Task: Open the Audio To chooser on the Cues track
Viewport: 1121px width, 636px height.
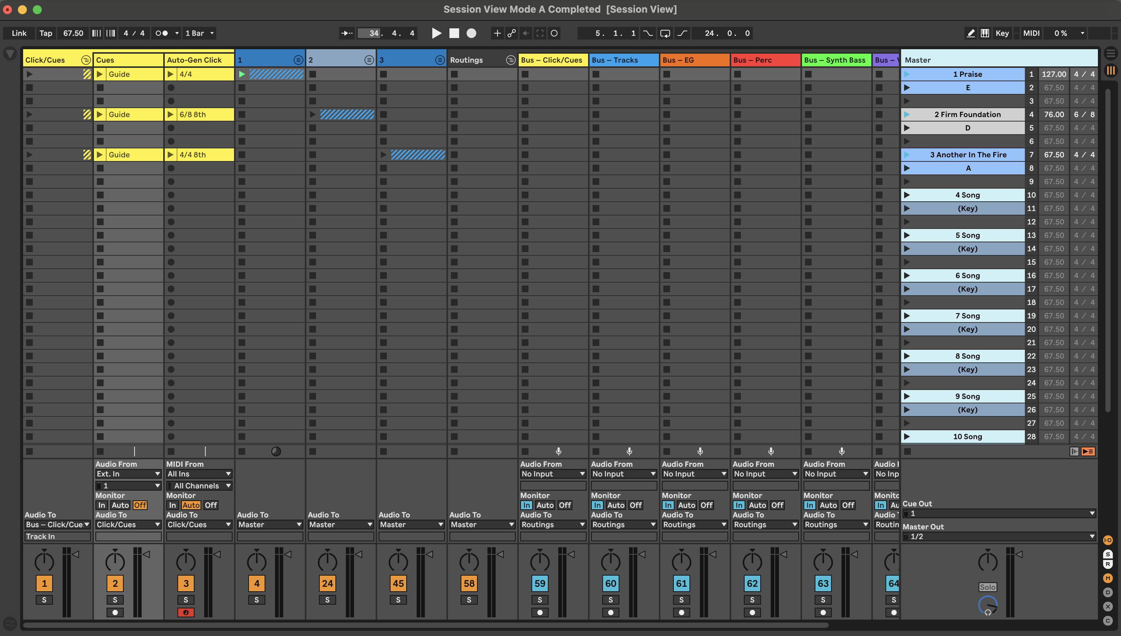Action: 128,524
